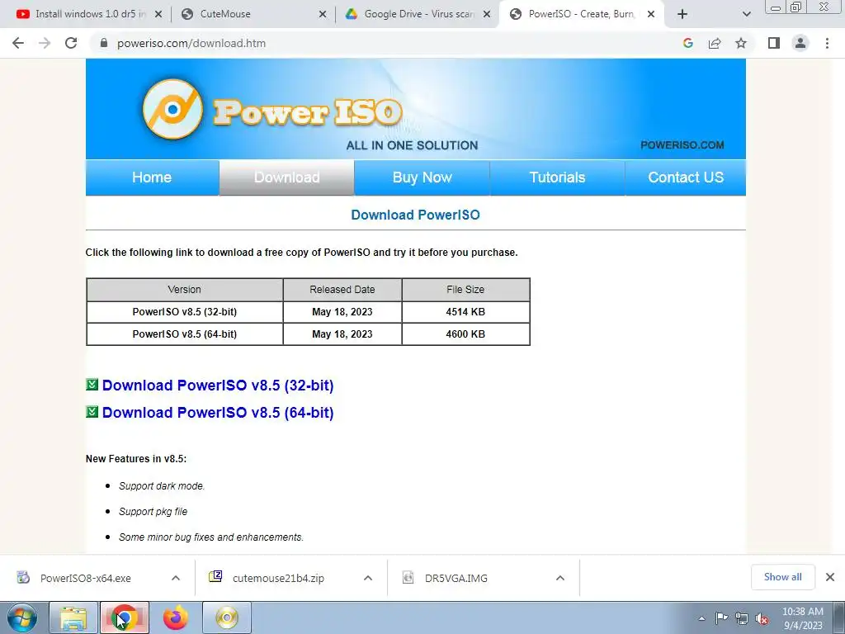
Task: Expand options for cutemouse21b4.zip download
Action: [x=367, y=578]
